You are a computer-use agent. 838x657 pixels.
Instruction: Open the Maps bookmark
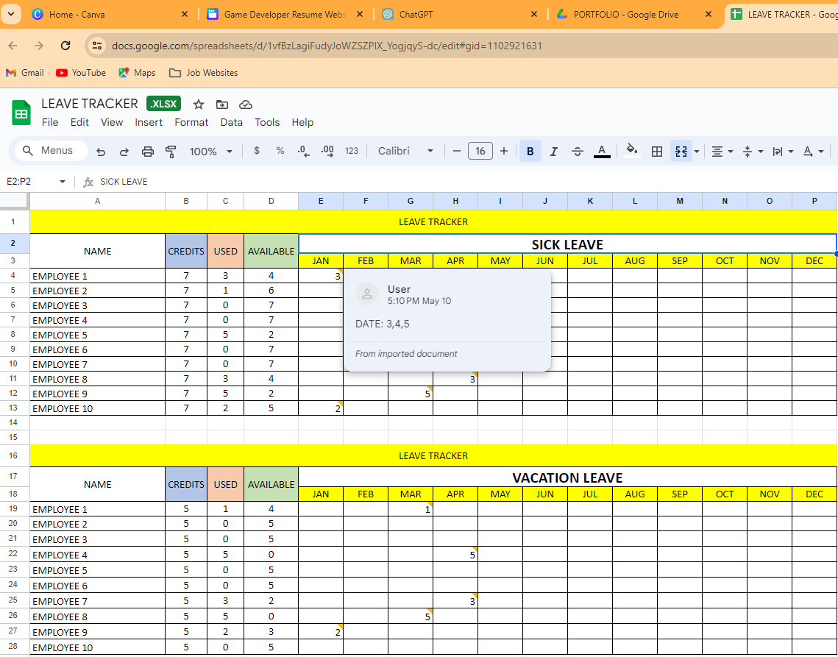(137, 73)
